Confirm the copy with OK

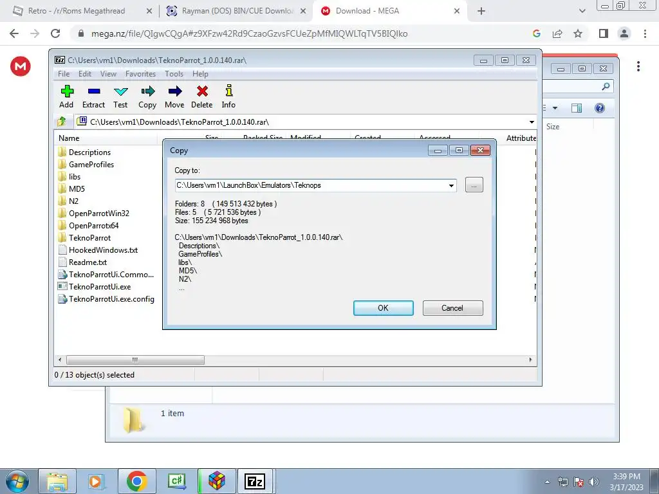384,308
